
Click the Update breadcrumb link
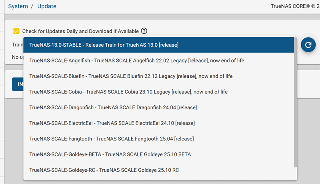(48, 6)
